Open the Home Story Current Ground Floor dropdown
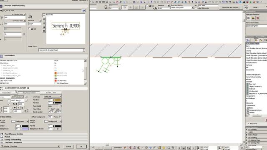The image size is (267, 150). pos(62,50)
